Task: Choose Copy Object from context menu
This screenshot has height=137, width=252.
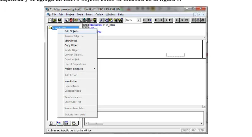Action: (77, 45)
